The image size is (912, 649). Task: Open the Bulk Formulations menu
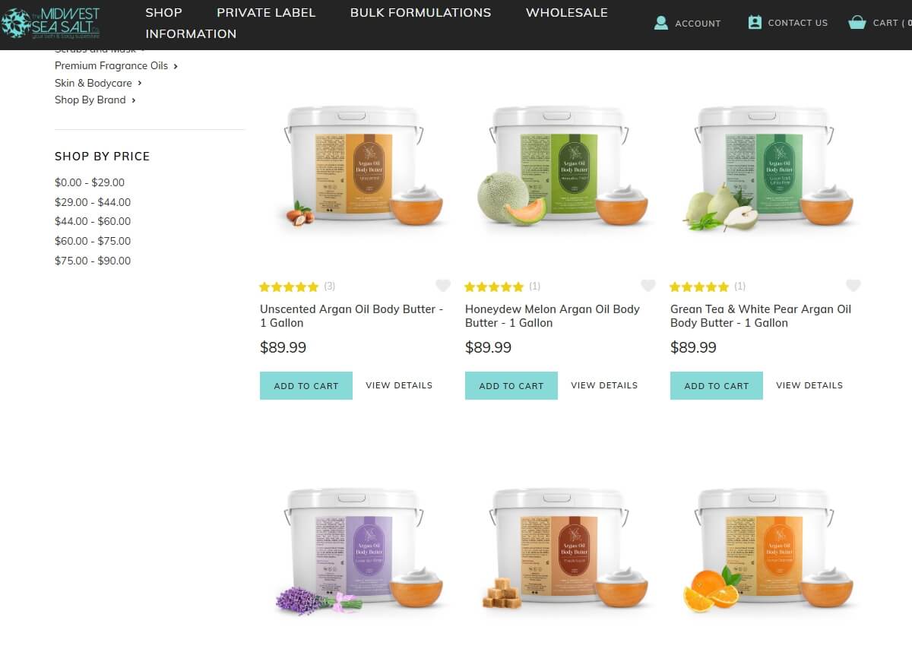420,13
